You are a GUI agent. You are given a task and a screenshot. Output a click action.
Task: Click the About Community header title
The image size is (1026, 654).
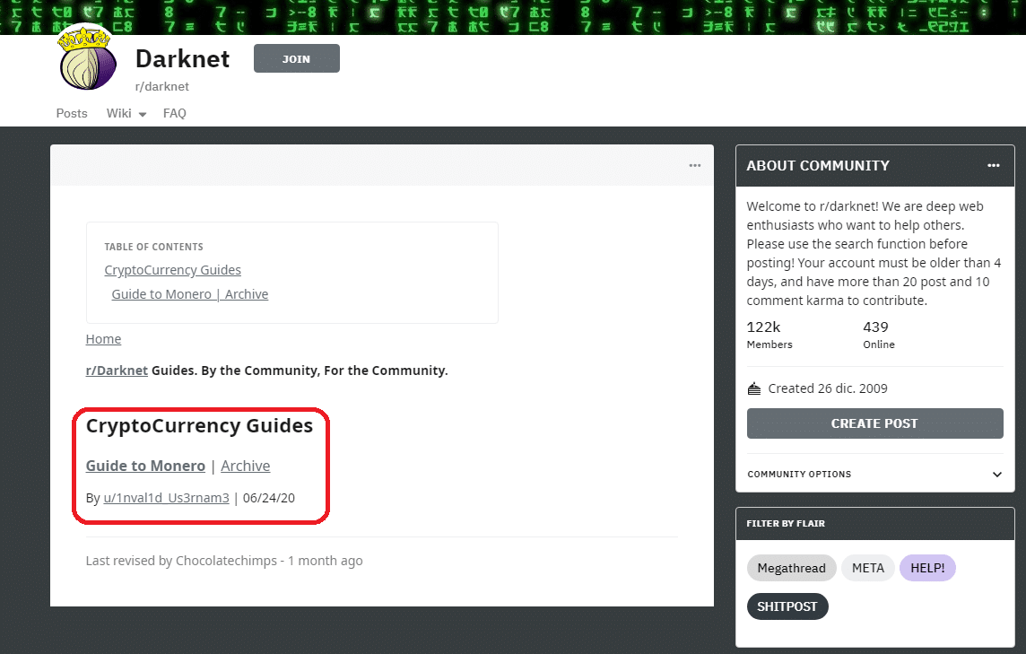click(818, 166)
